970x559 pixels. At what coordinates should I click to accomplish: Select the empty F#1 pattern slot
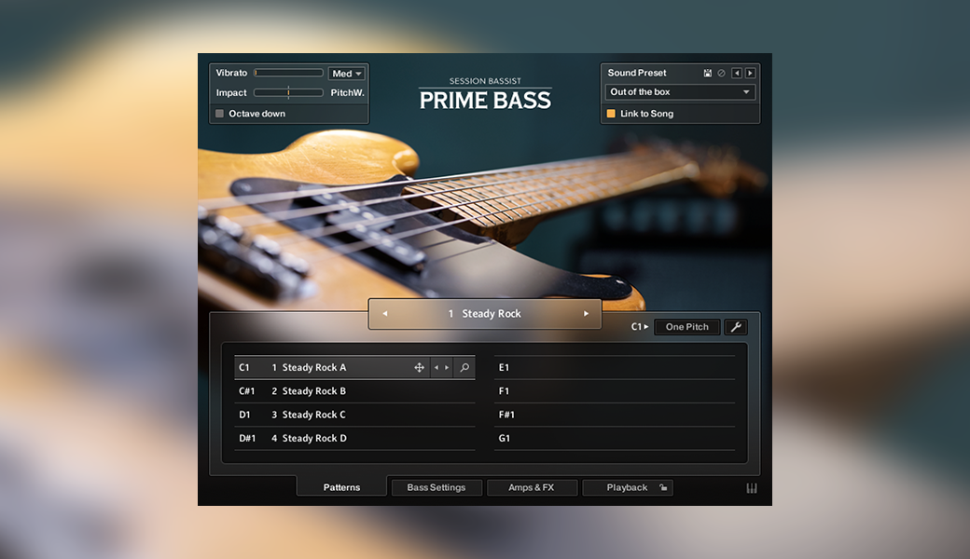[615, 415]
